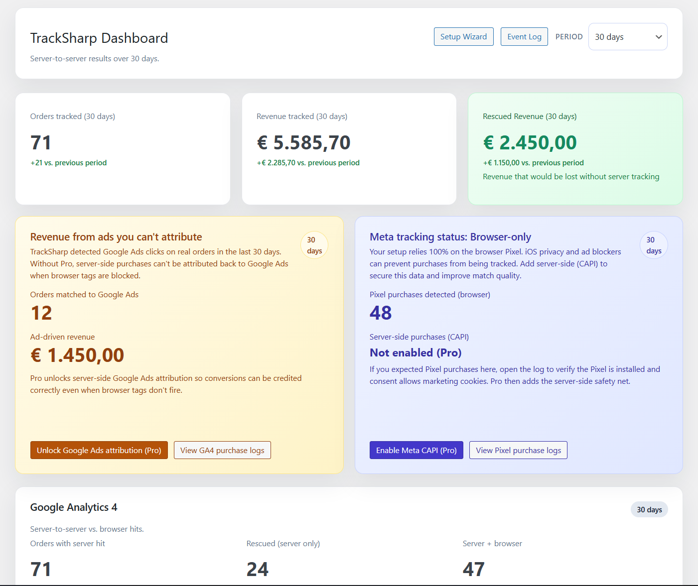The image size is (698, 586).
Task: Click the PERIOD label
Action: click(x=569, y=37)
